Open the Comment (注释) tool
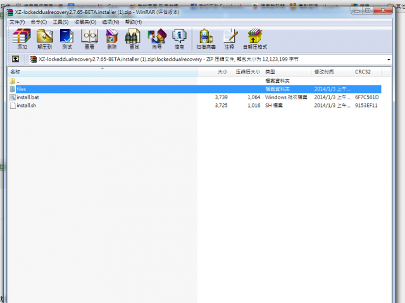Viewport: 405px width, 303px height. pyautogui.click(x=229, y=39)
